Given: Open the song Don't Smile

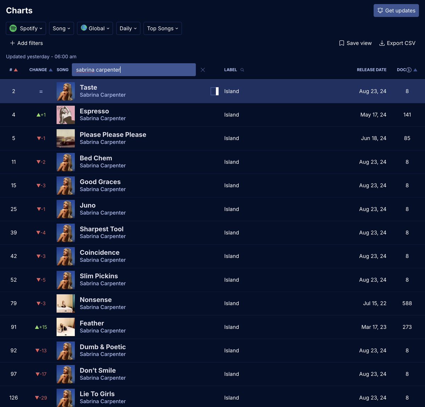Looking at the screenshot, I should 98,370.
